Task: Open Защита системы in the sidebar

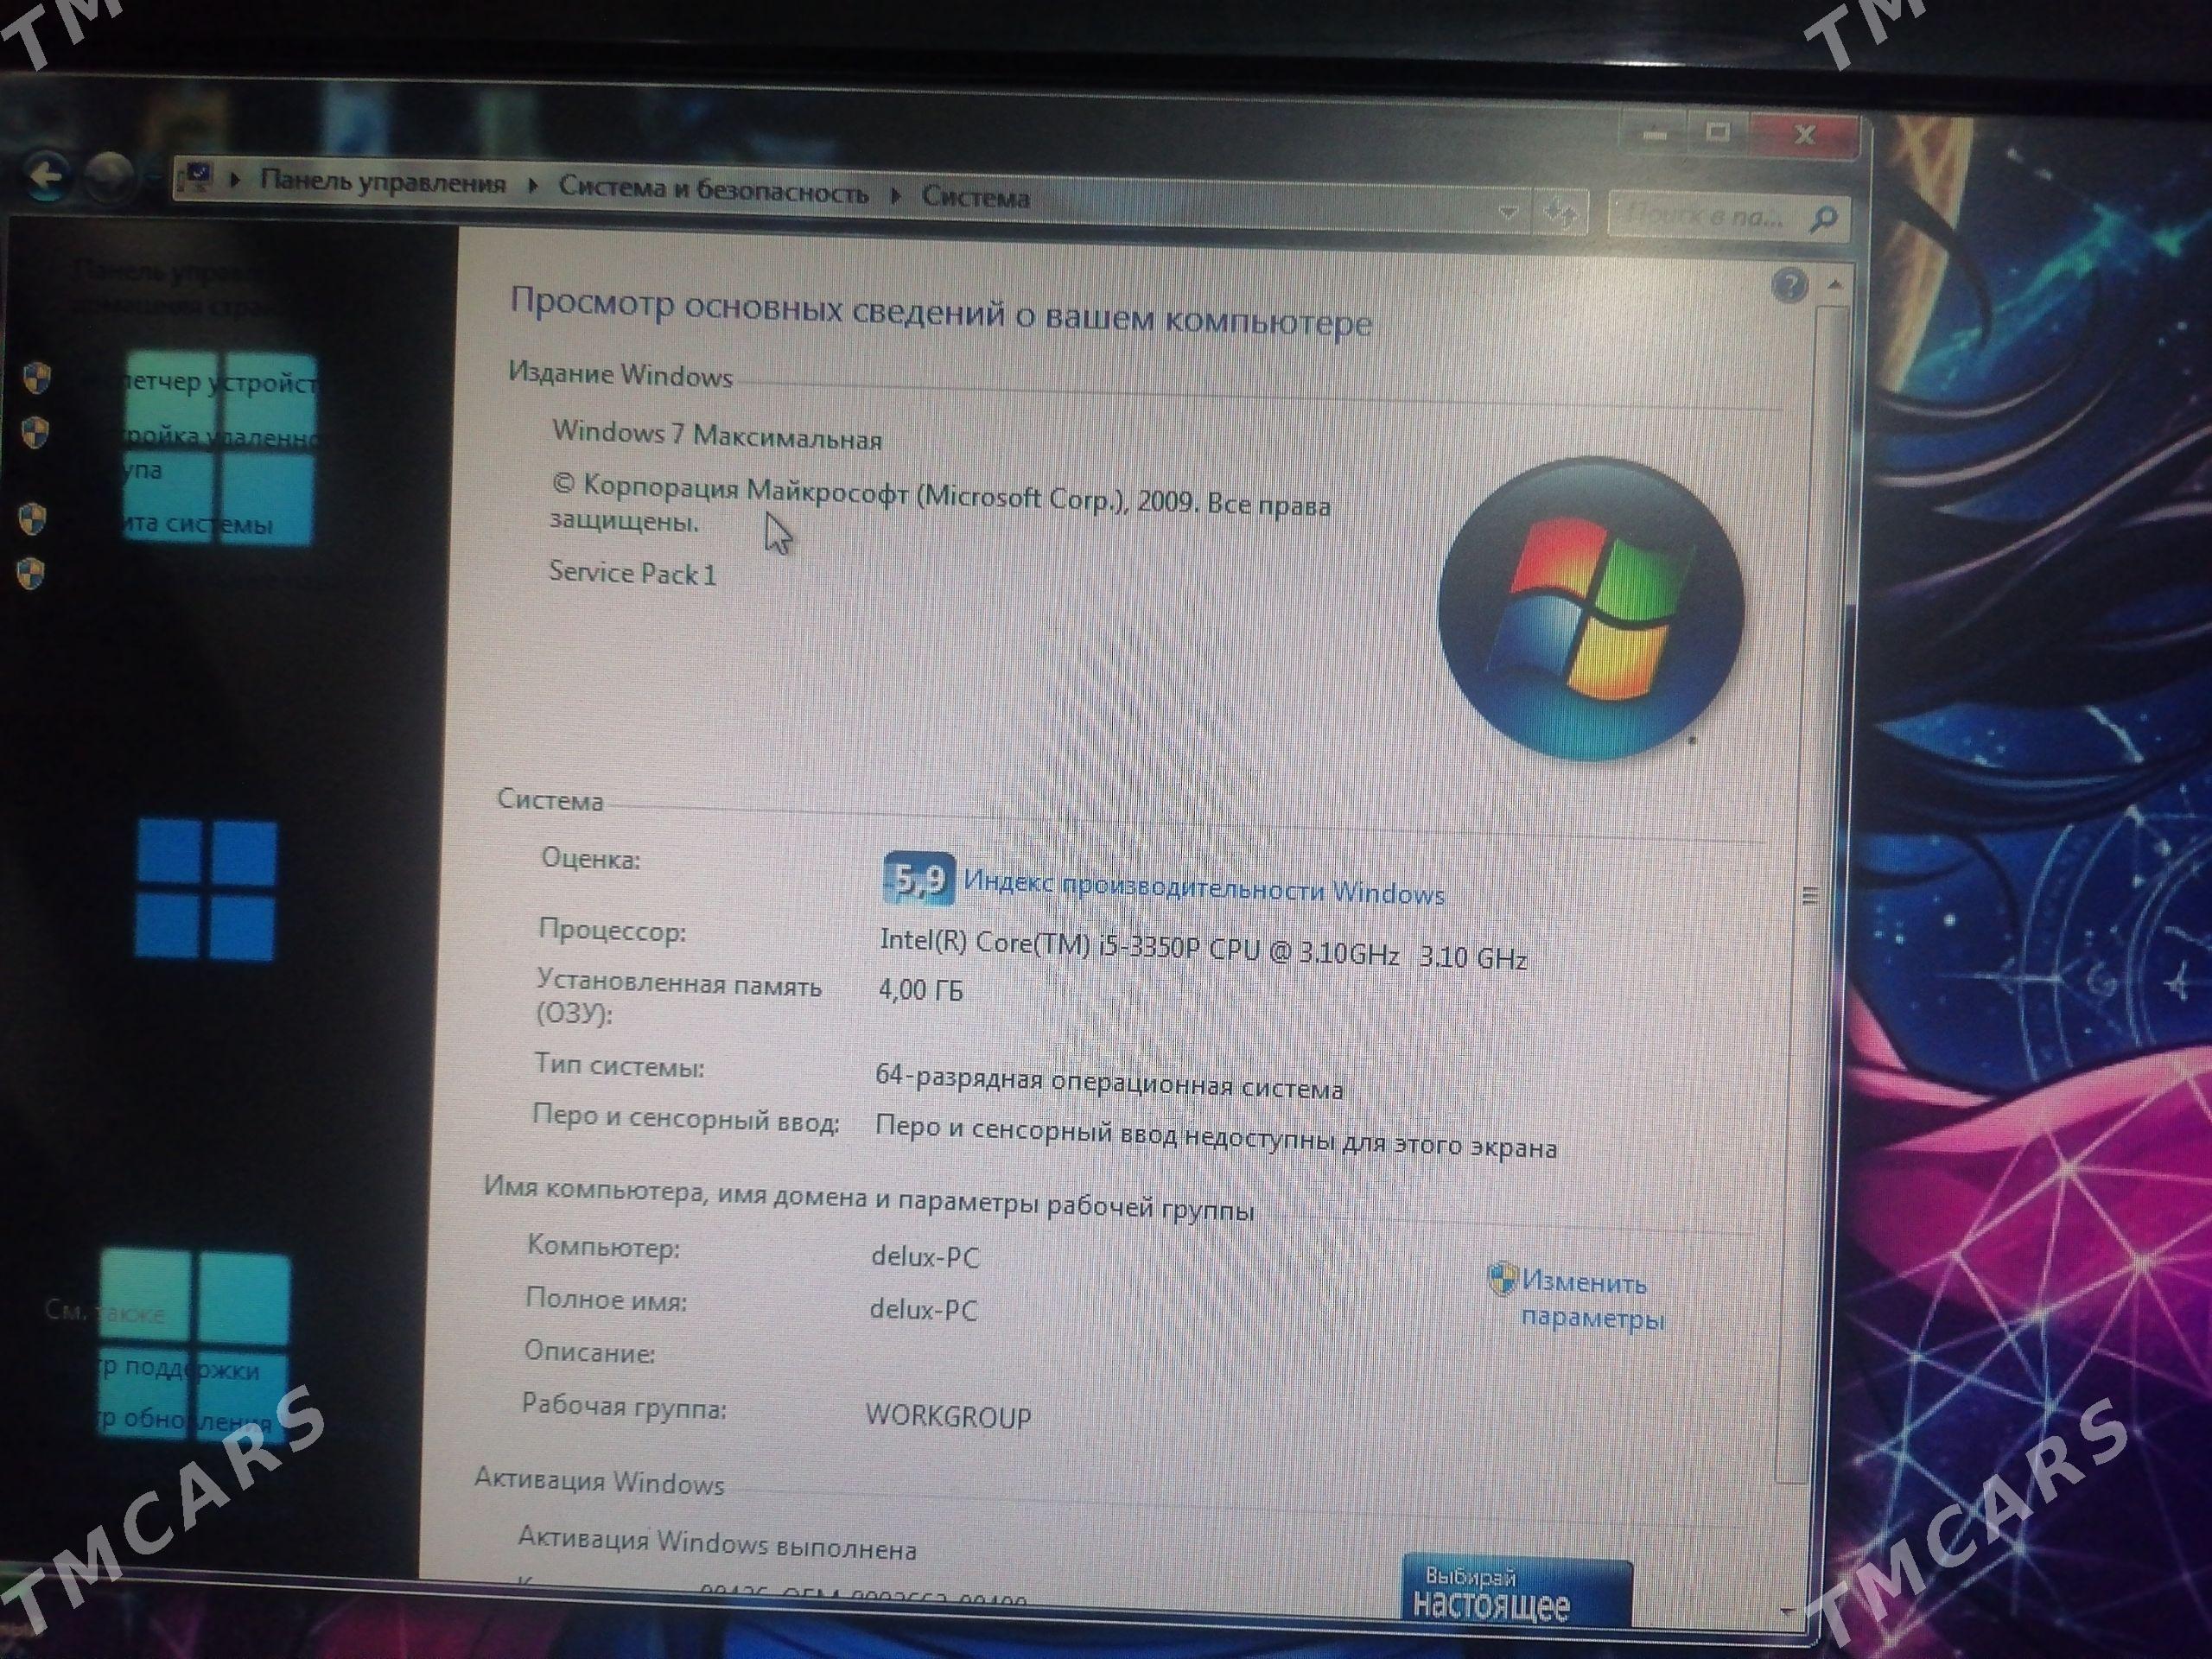Action: [198, 523]
